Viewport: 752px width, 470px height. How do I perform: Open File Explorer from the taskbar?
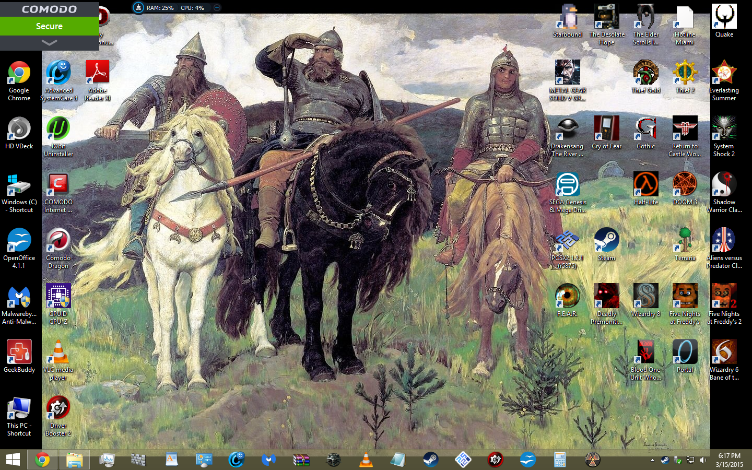[x=75, y=460]
